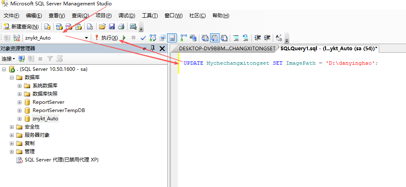Open the Project (项目) menu
Screen dimensions: 406x187
104,16
